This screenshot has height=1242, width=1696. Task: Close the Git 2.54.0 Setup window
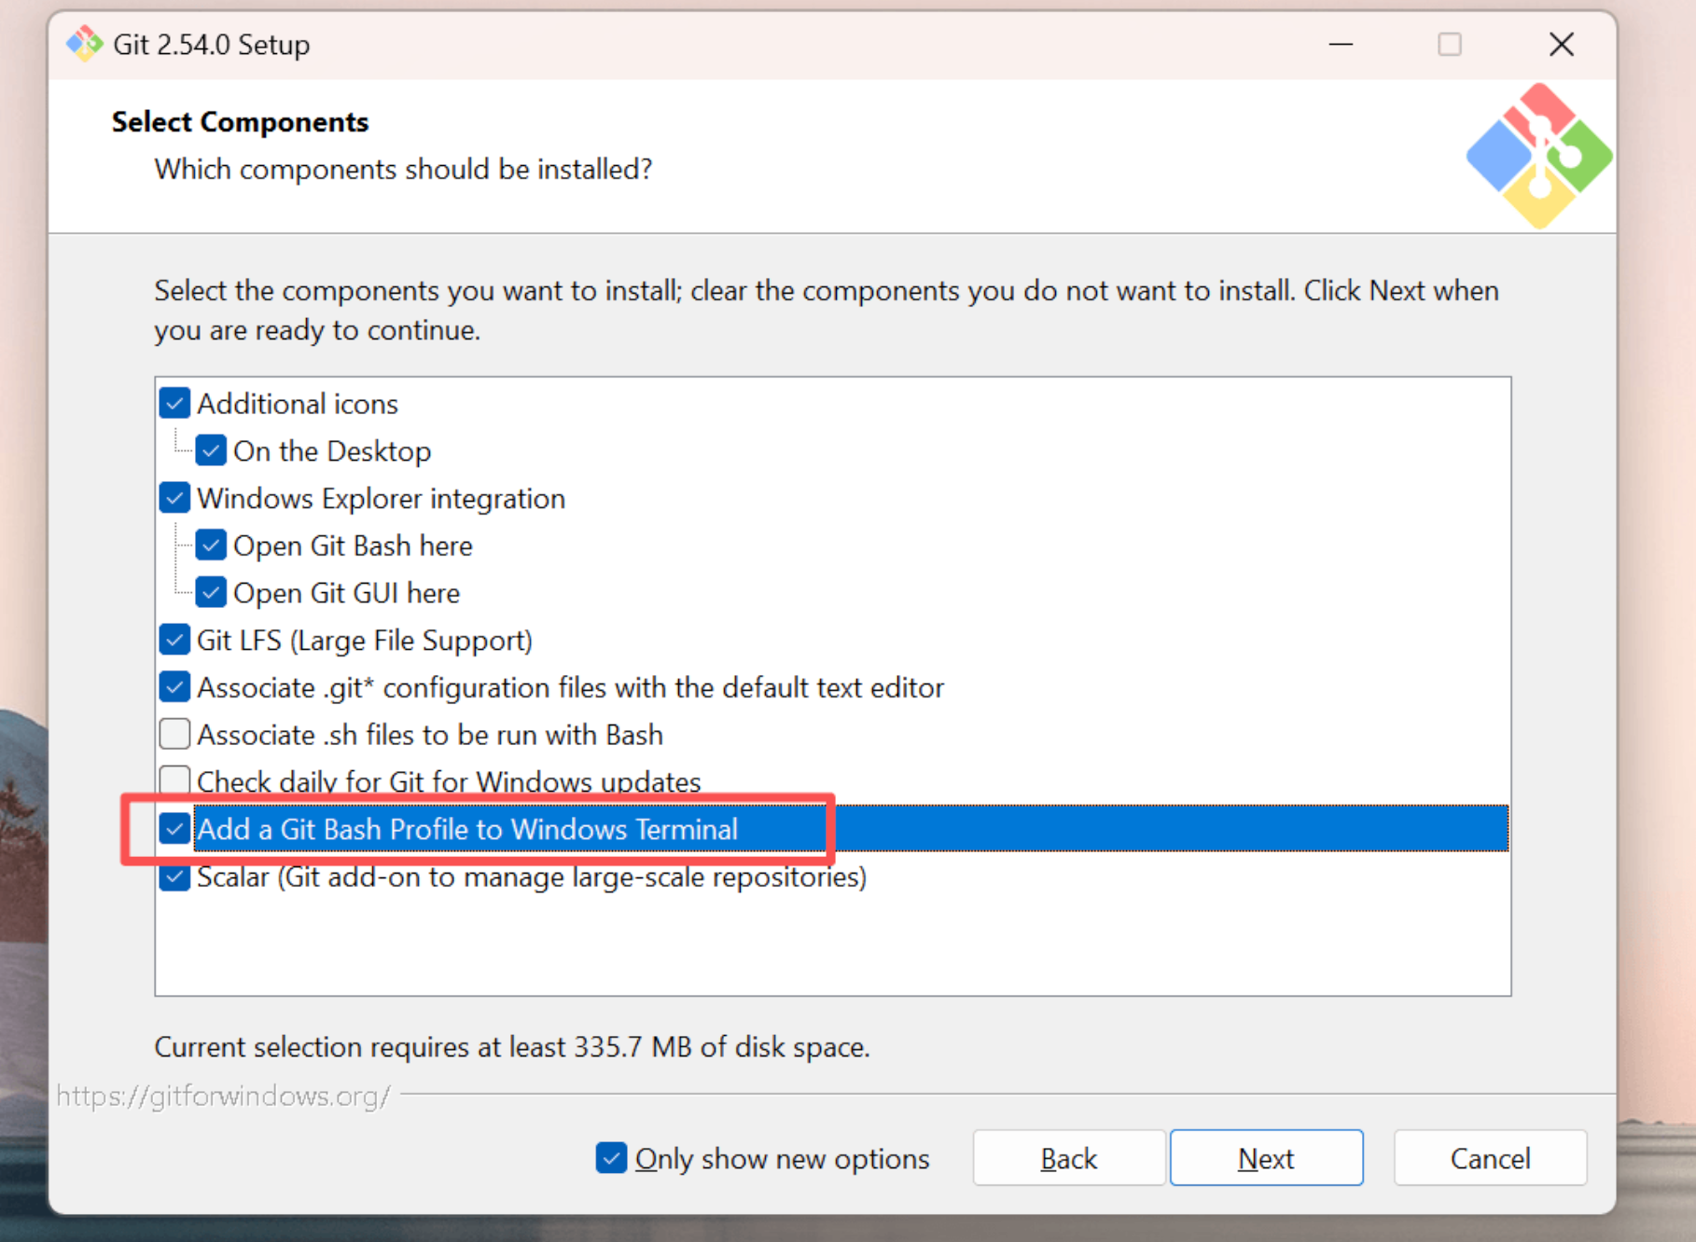point(1561,44)
